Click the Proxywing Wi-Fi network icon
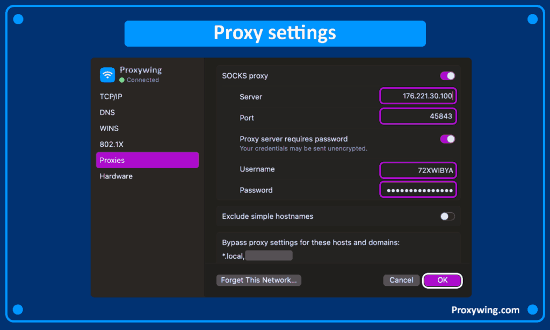 tap(107, 75)
